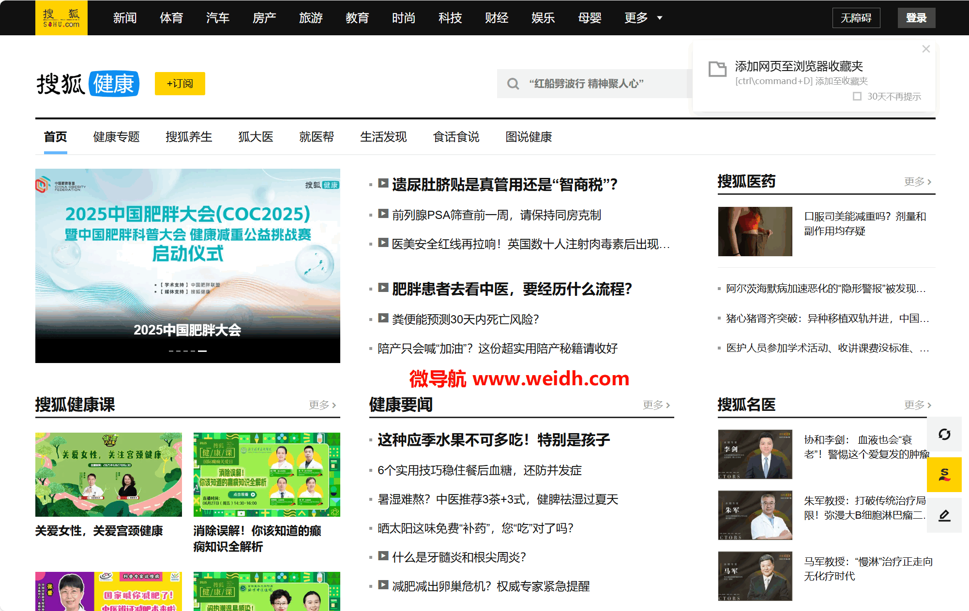Open 消除误解 癫痫知识 course thumbnail

(x=267, y=475)
